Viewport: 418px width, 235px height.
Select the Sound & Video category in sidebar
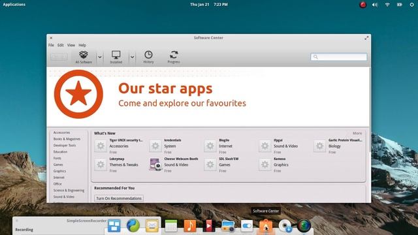[64, 196]
